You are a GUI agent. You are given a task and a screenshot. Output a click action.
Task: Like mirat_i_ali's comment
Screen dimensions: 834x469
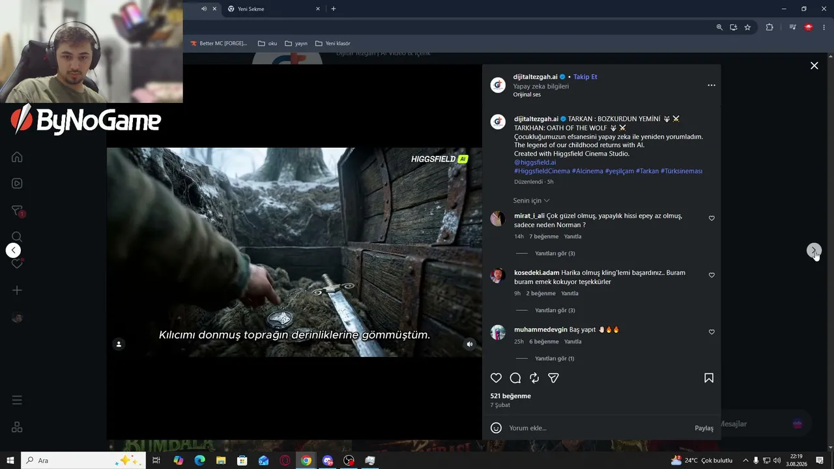(712, 218)
